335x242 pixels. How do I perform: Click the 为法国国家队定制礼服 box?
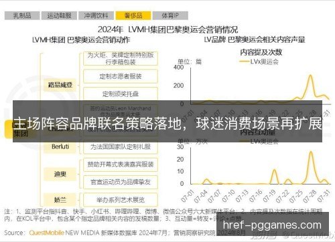coord(121,147)
